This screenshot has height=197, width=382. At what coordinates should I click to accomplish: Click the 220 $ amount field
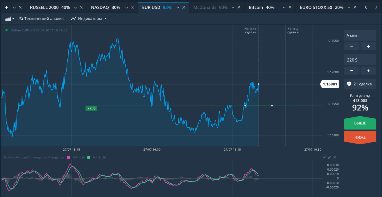[360, 60]
